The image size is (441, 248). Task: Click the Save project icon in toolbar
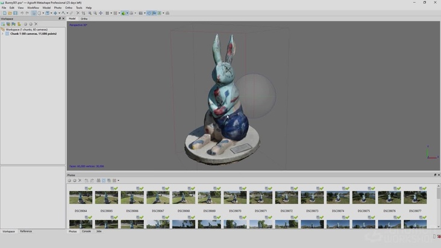(15, 13)
